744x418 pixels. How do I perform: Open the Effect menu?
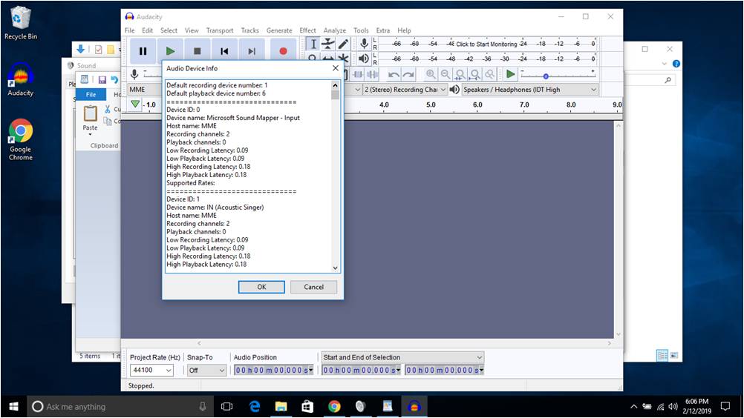pyautogui.click(x=307, y=30)
